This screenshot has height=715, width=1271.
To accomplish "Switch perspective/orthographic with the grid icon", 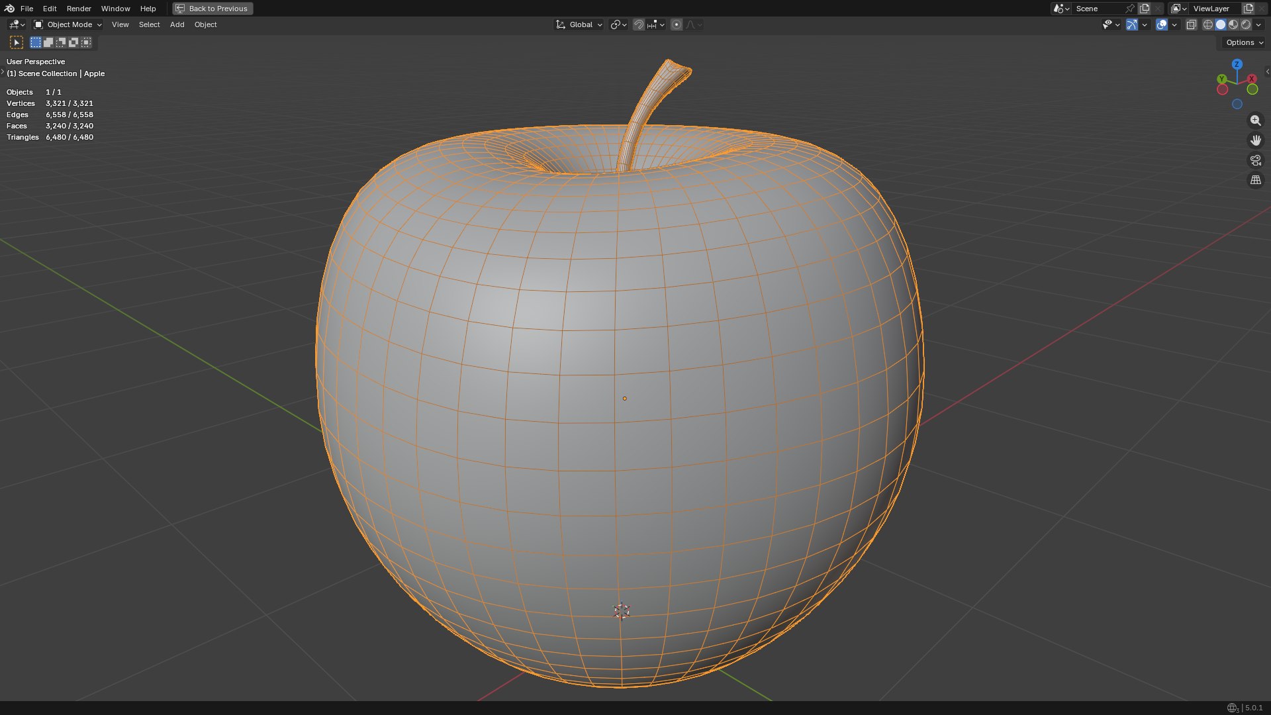I will tap(1255, 180).
